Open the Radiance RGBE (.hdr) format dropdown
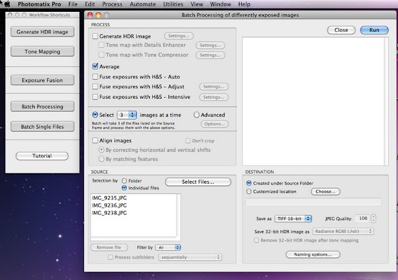 [343, 231]
